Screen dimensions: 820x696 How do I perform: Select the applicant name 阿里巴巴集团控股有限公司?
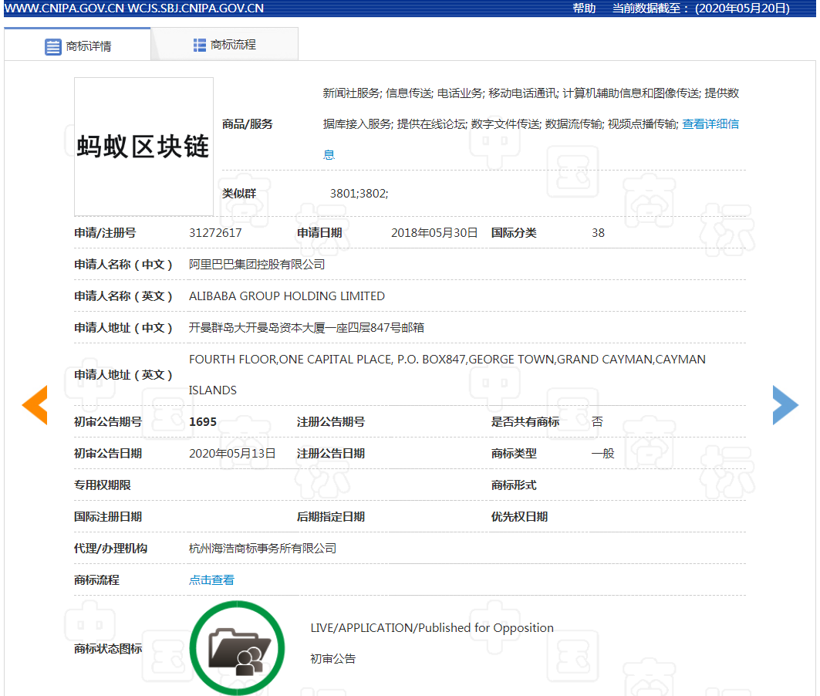(x=257, y=265)
